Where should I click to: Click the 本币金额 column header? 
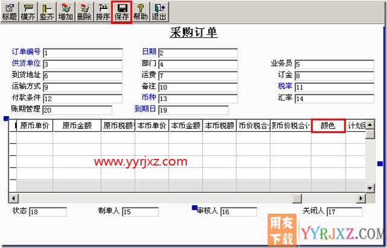(185, 126)
